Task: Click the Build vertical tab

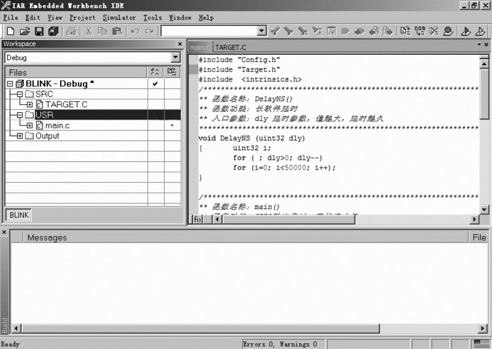Action: [x=5, y=325]
